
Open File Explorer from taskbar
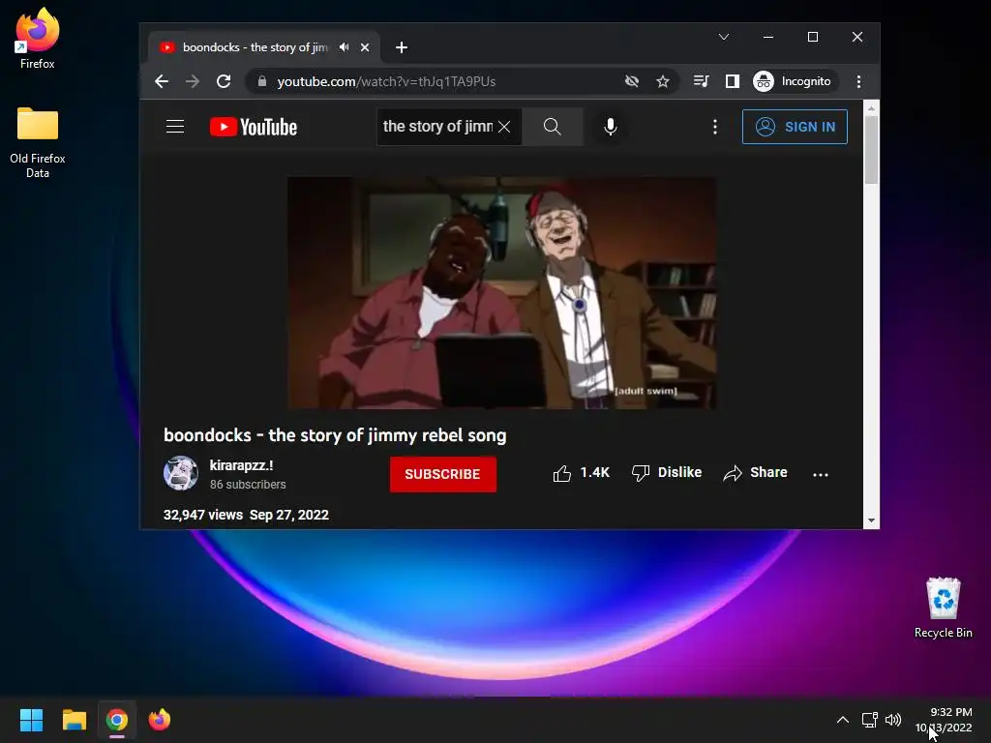click(x=74, y=720)
